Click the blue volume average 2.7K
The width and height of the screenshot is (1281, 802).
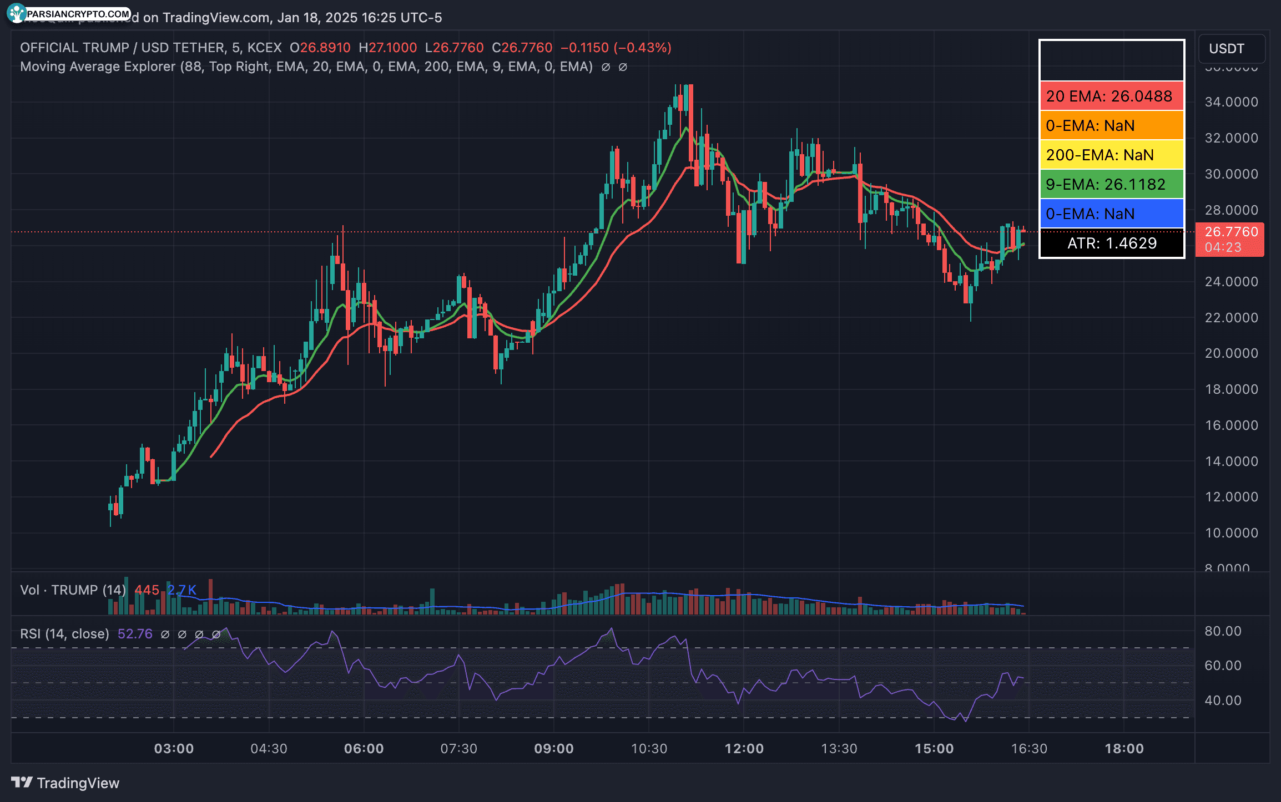[x=182, y=590]
